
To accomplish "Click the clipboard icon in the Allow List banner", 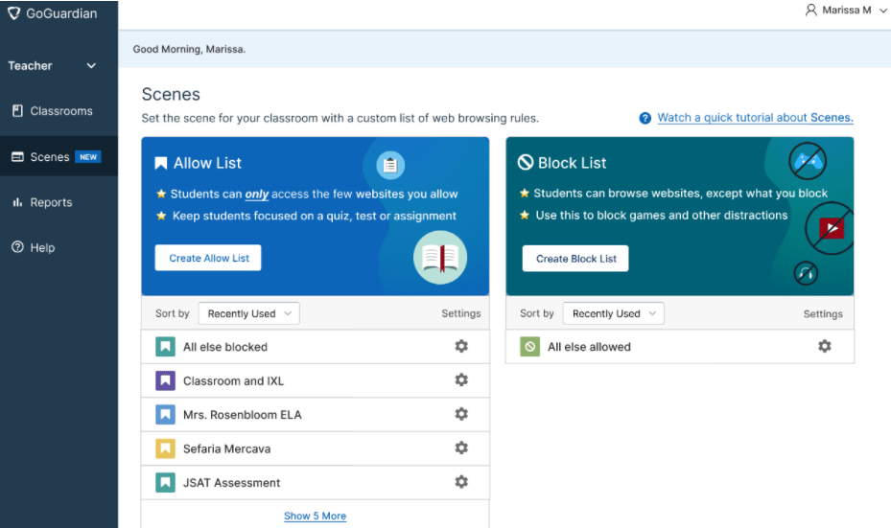I will 390,165.
